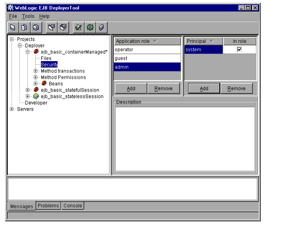Viewport: 283px width, 225px height.
Task: Click the Validate green checkmark toolbar icon
Action: coord(79,27)
